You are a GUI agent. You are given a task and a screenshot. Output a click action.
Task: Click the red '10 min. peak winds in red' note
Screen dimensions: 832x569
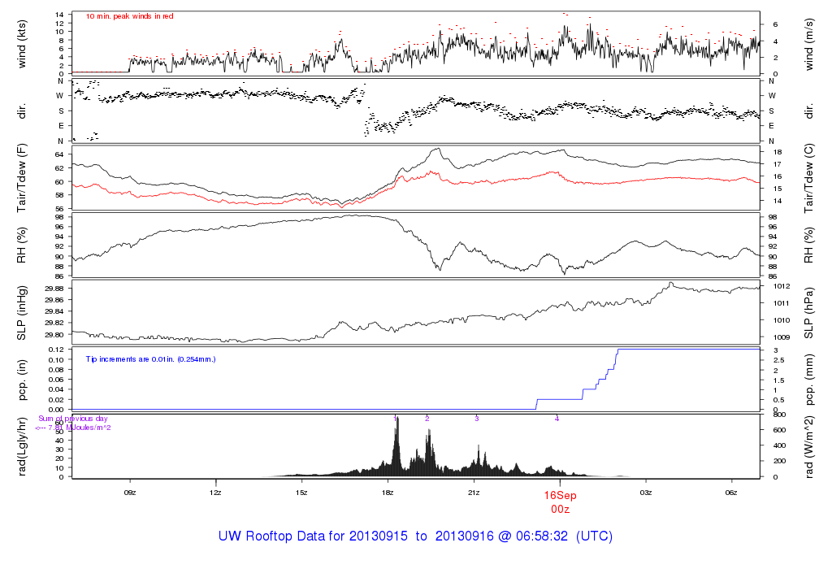[x=129, y=16]
